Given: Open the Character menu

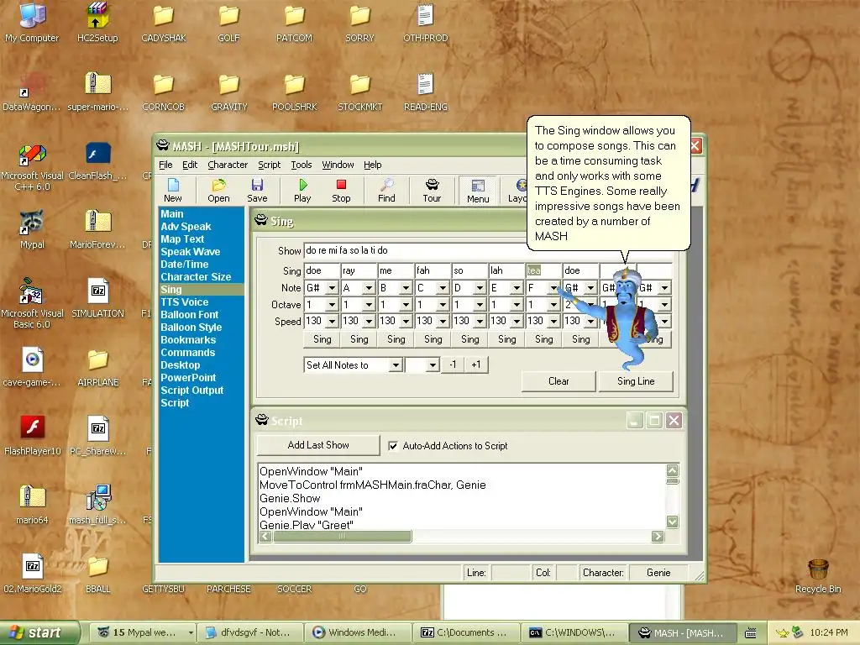Looking at the screenshot, I should [x=228, y=165].
